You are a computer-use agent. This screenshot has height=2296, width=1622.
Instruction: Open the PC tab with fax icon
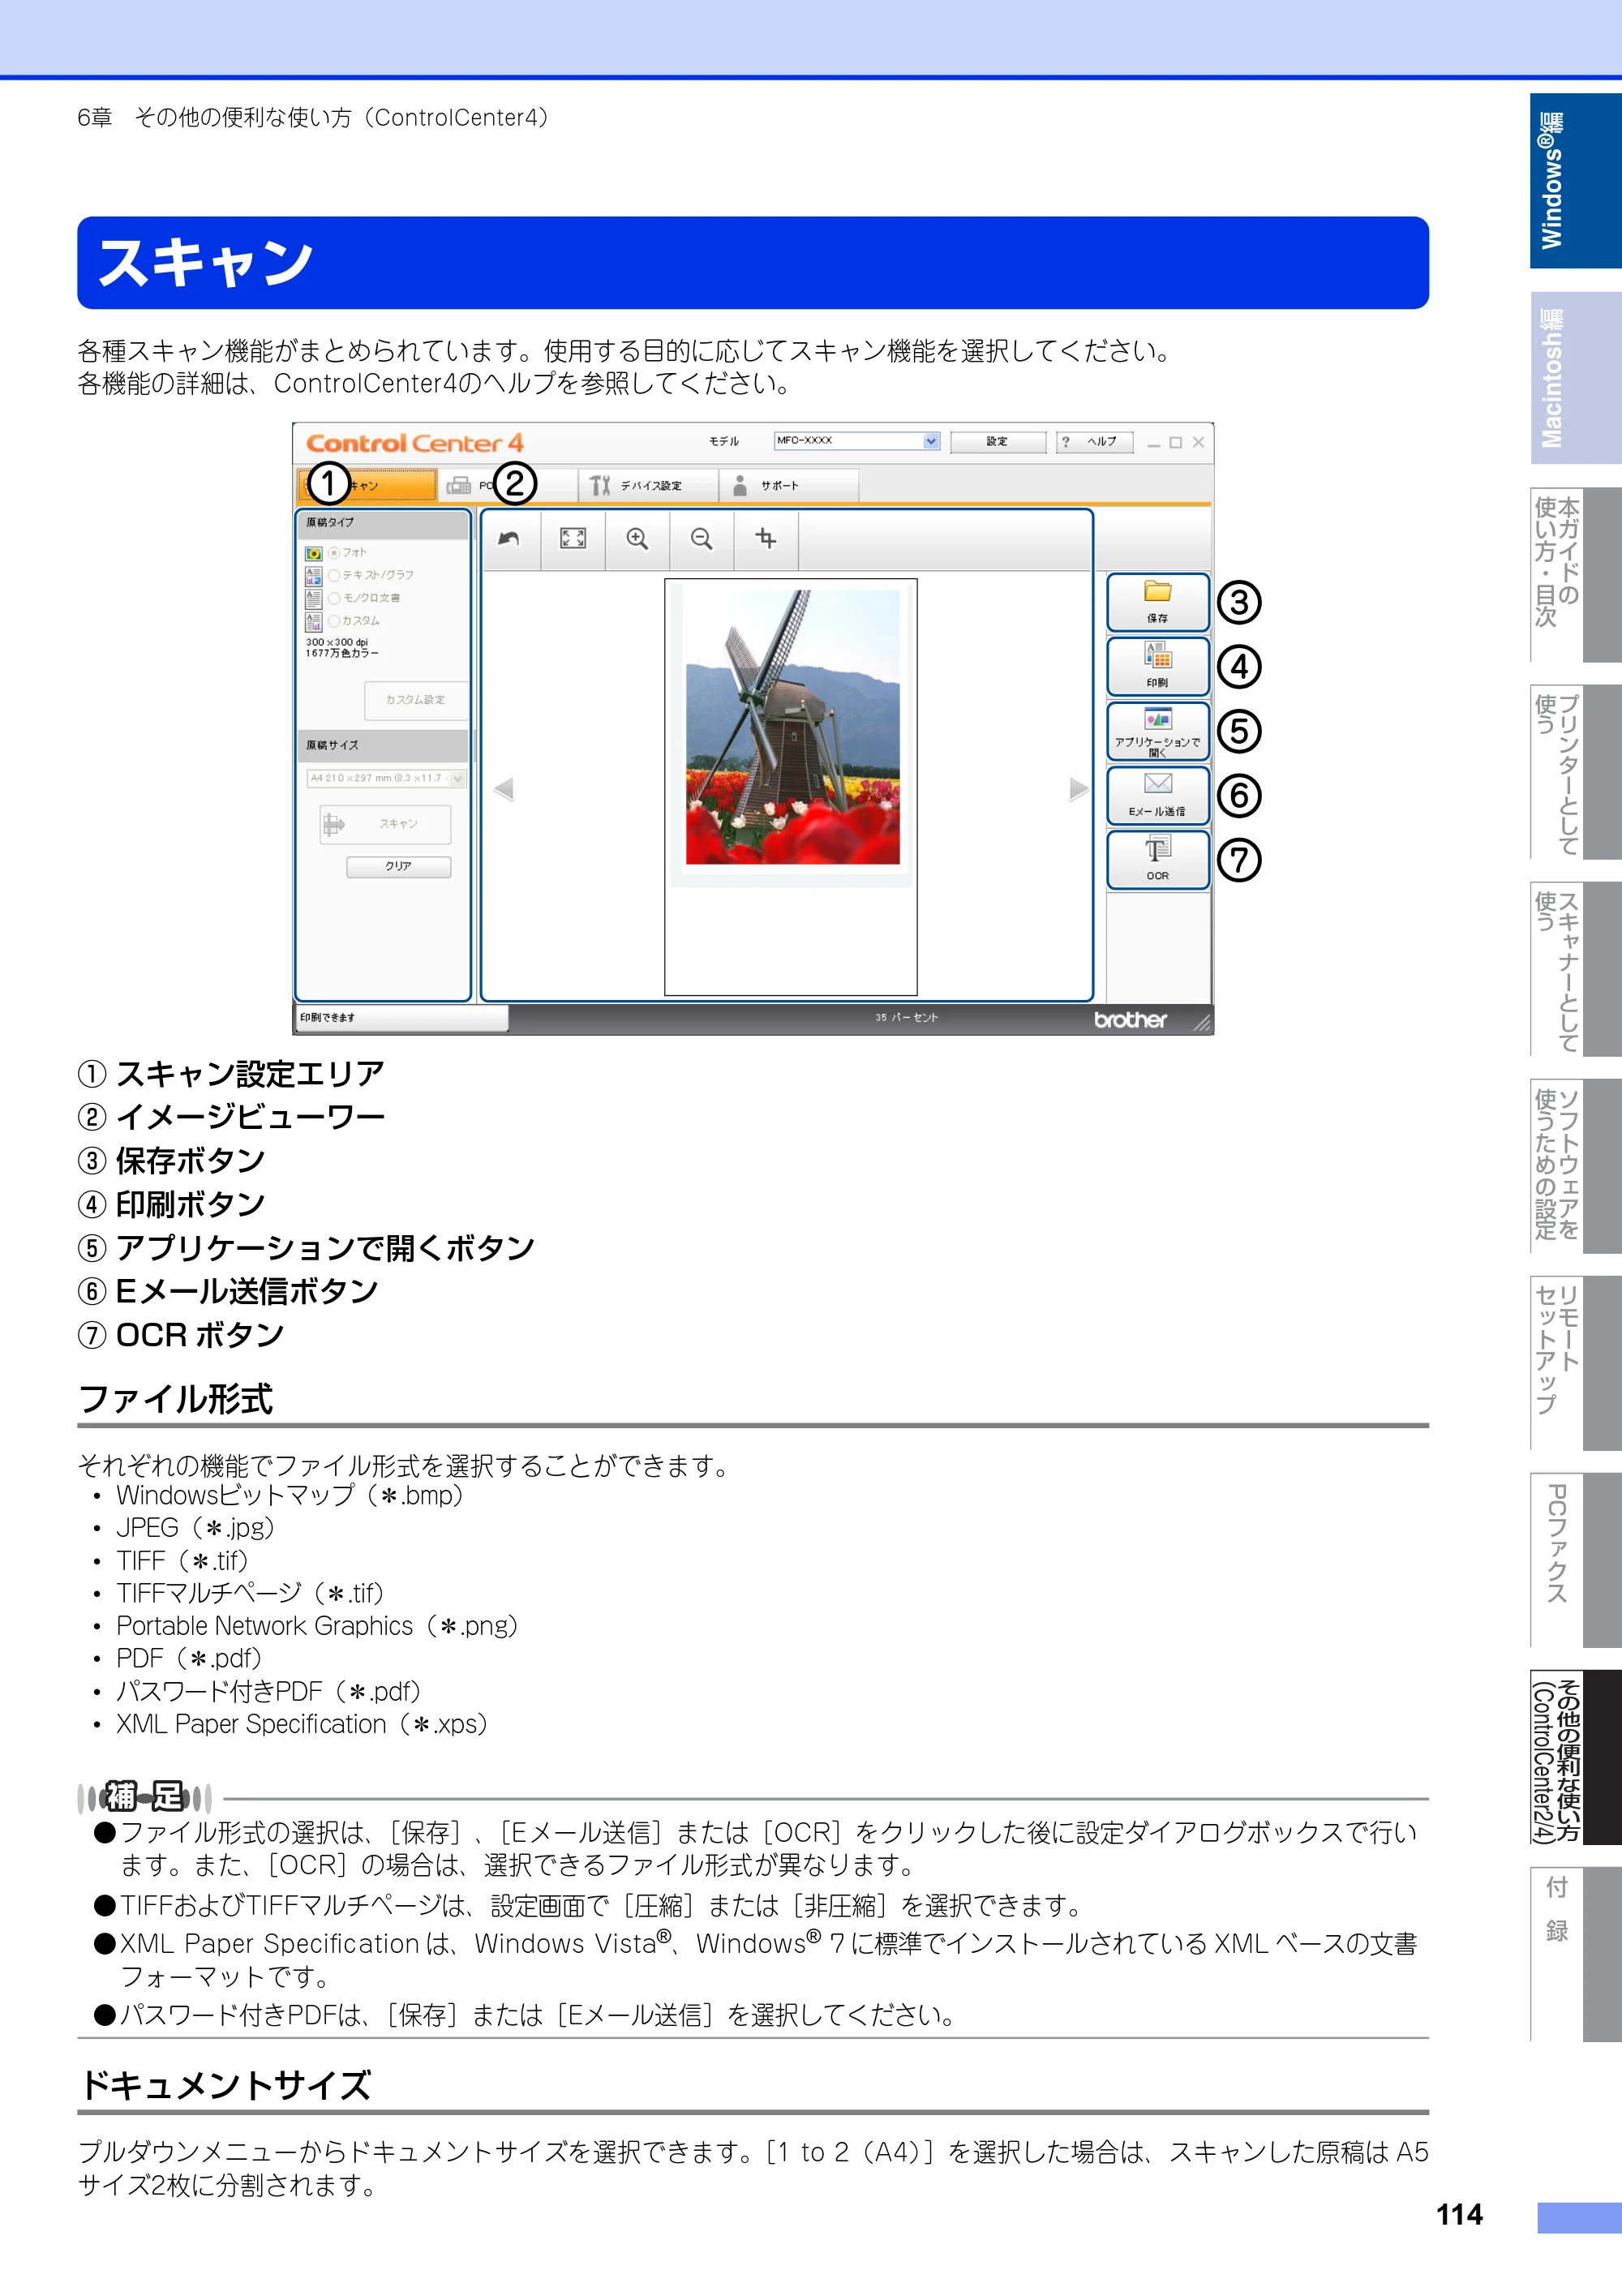[507, 485]
